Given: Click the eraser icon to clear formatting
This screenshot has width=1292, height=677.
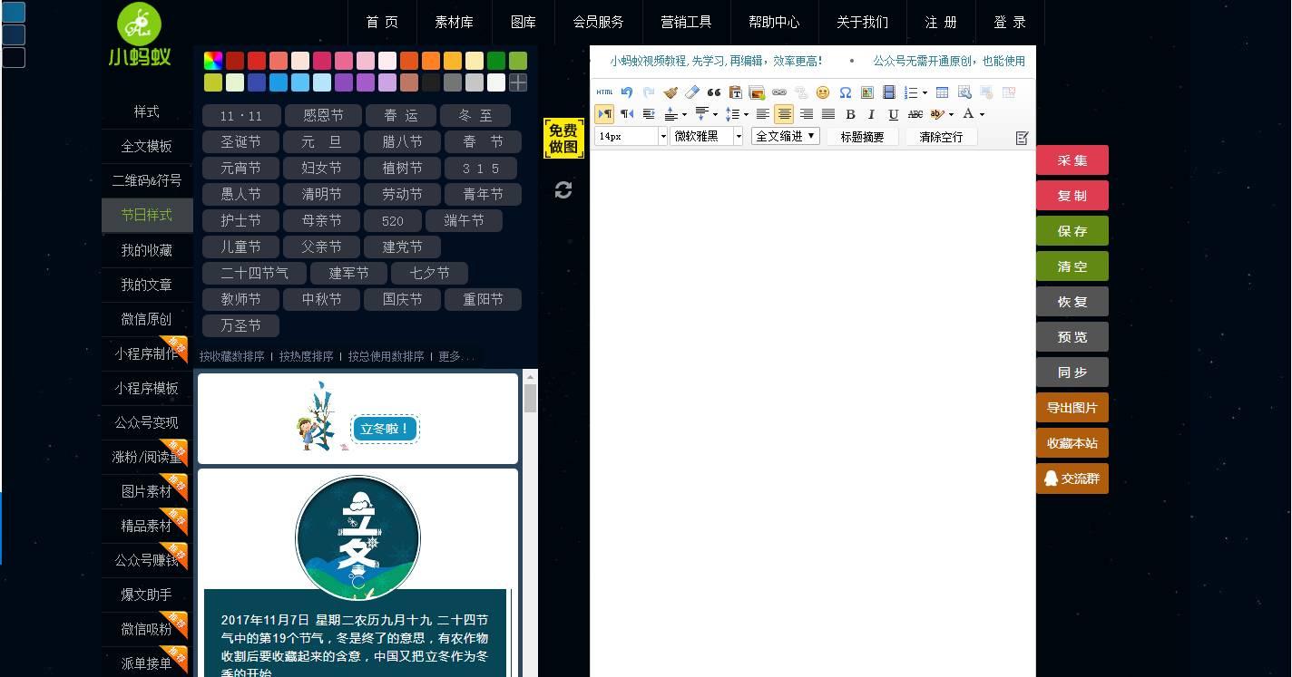Looking at the screenshot, I should (x=692, y=92).
